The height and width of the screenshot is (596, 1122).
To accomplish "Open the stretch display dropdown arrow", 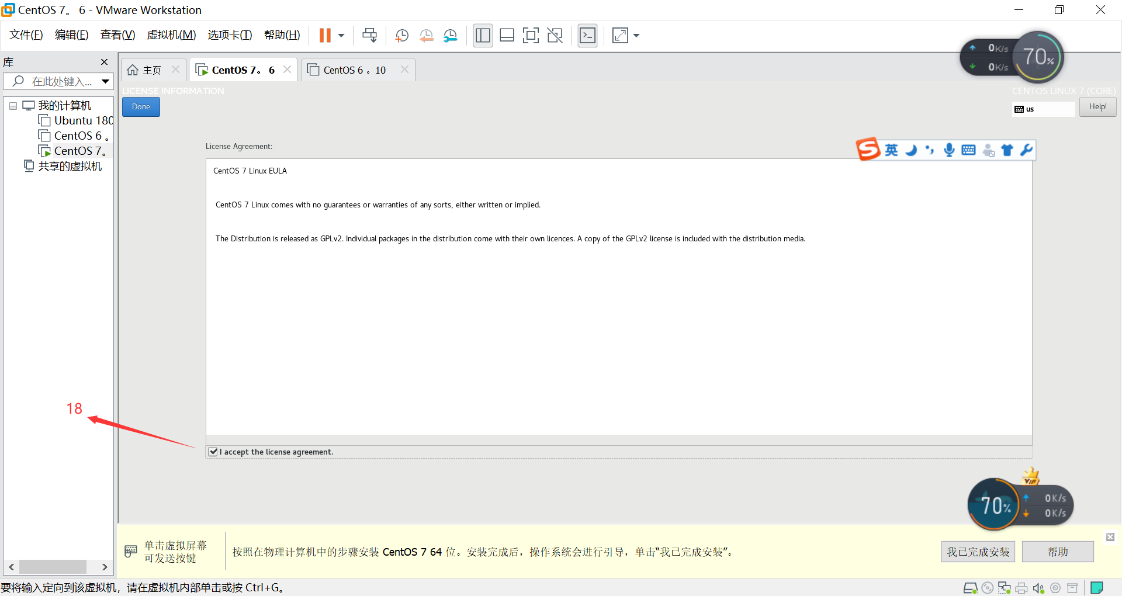I will 636,36.
